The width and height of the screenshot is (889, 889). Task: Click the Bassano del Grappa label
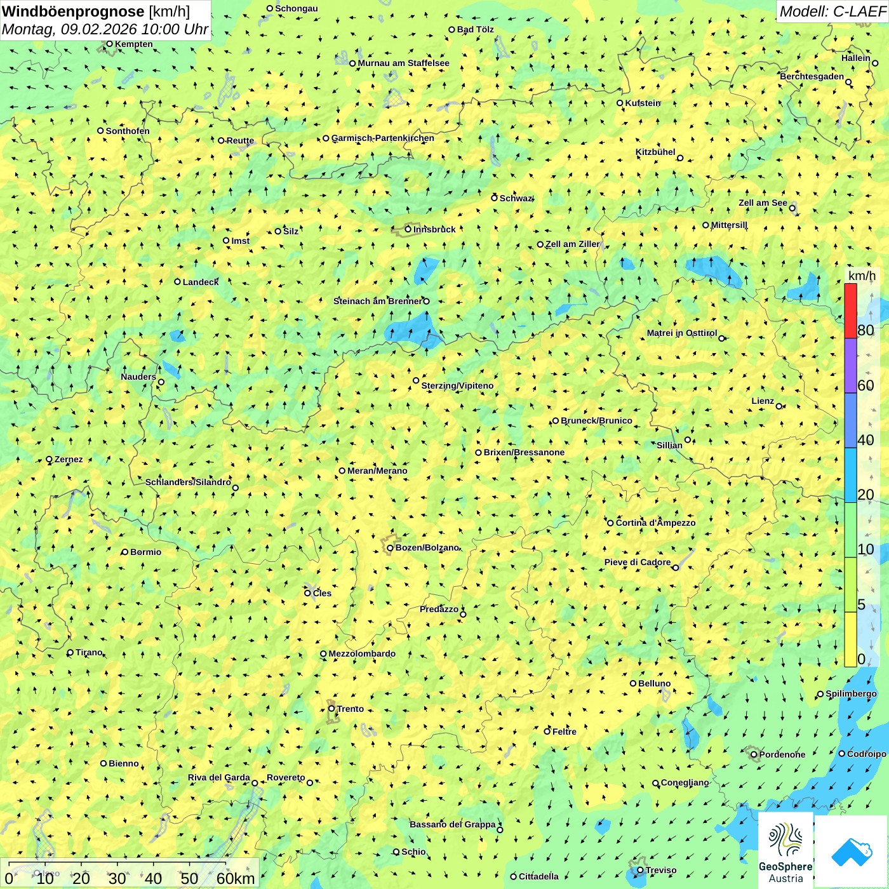[x=452, y=824]
